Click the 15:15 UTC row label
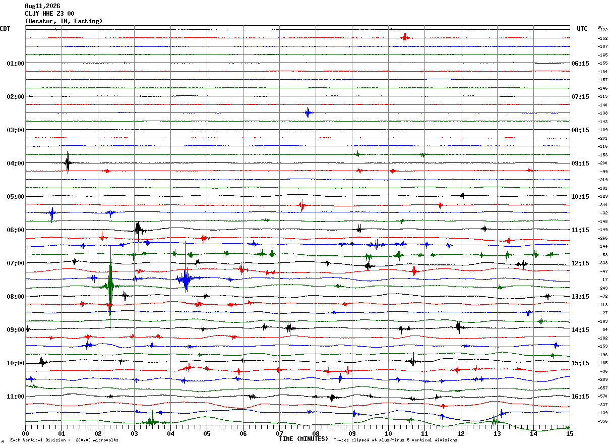610x447 pixels. pos(580,363)
